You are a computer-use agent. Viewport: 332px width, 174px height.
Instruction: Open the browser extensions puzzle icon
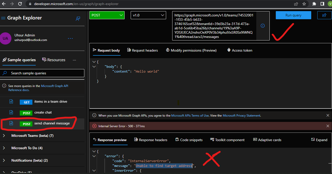314,4
